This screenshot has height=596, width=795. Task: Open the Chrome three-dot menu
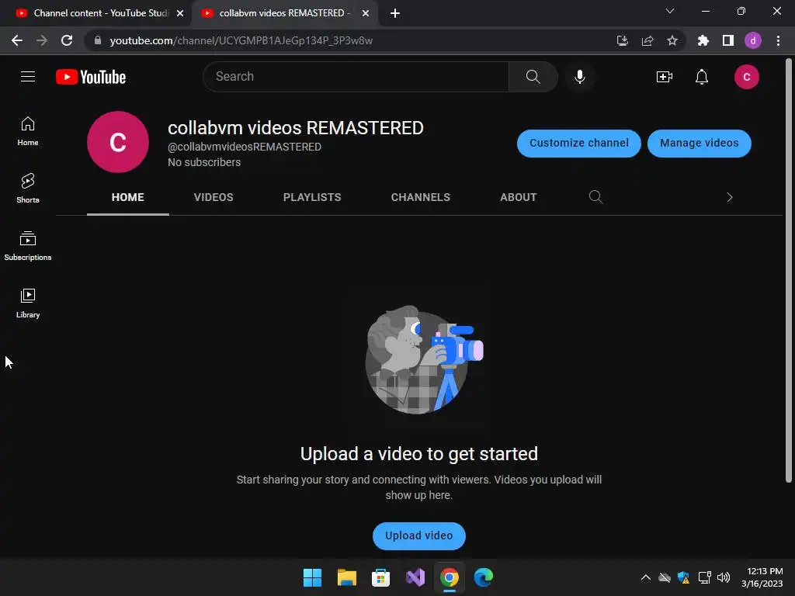pyautogui.click(x=778, y=40)
